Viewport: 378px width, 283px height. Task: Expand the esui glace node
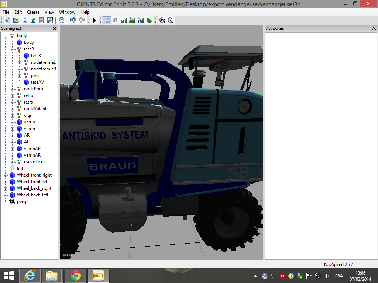12,163
